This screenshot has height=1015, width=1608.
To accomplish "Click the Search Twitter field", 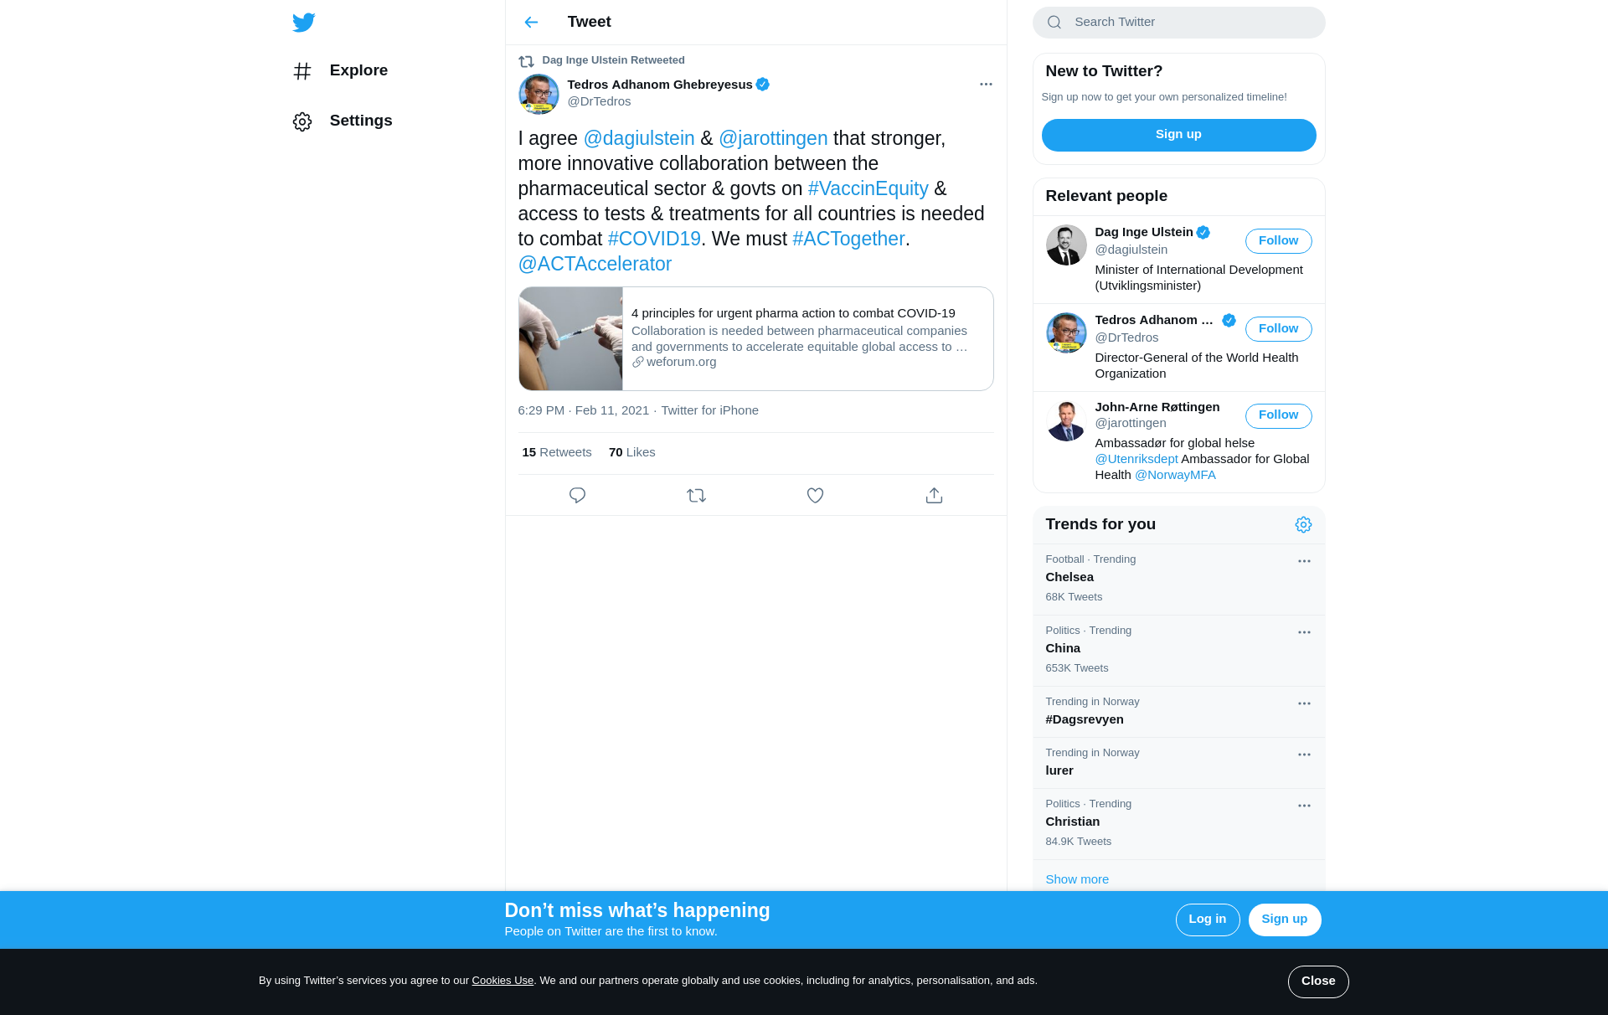I will point(1178,23).
